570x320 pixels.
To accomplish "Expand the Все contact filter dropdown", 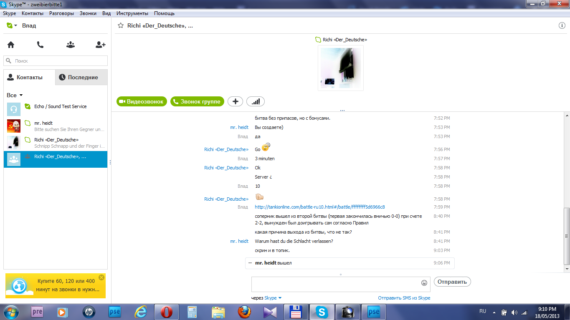I will click(15, 95).
